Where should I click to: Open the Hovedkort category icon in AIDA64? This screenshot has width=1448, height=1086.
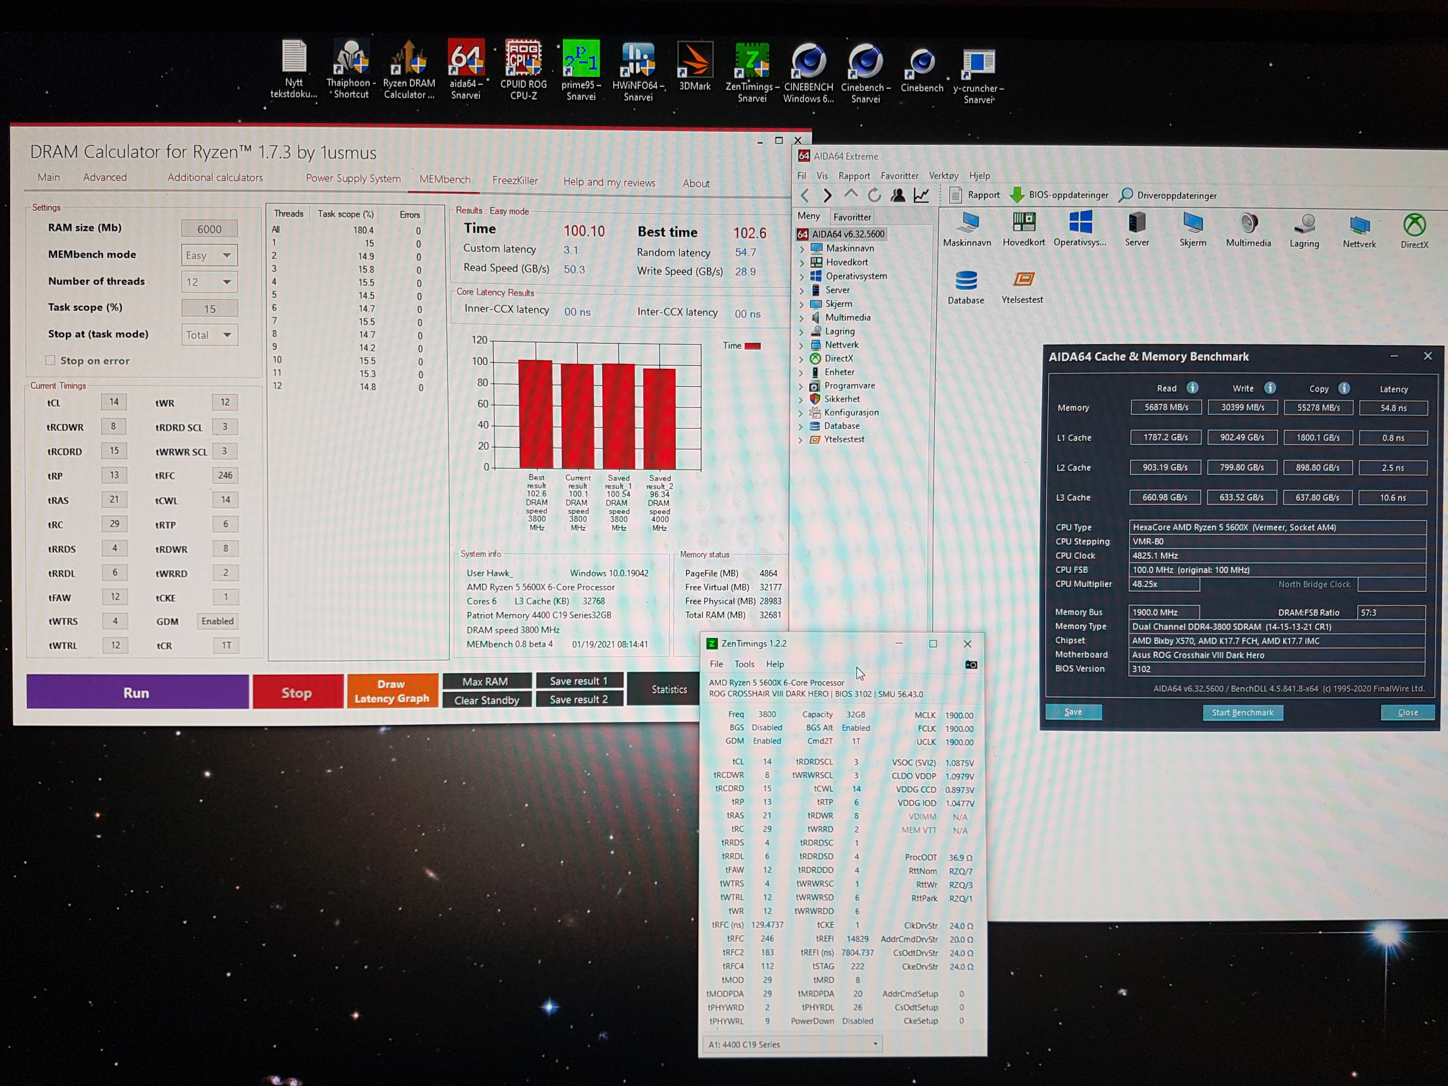click(1024, 229)
